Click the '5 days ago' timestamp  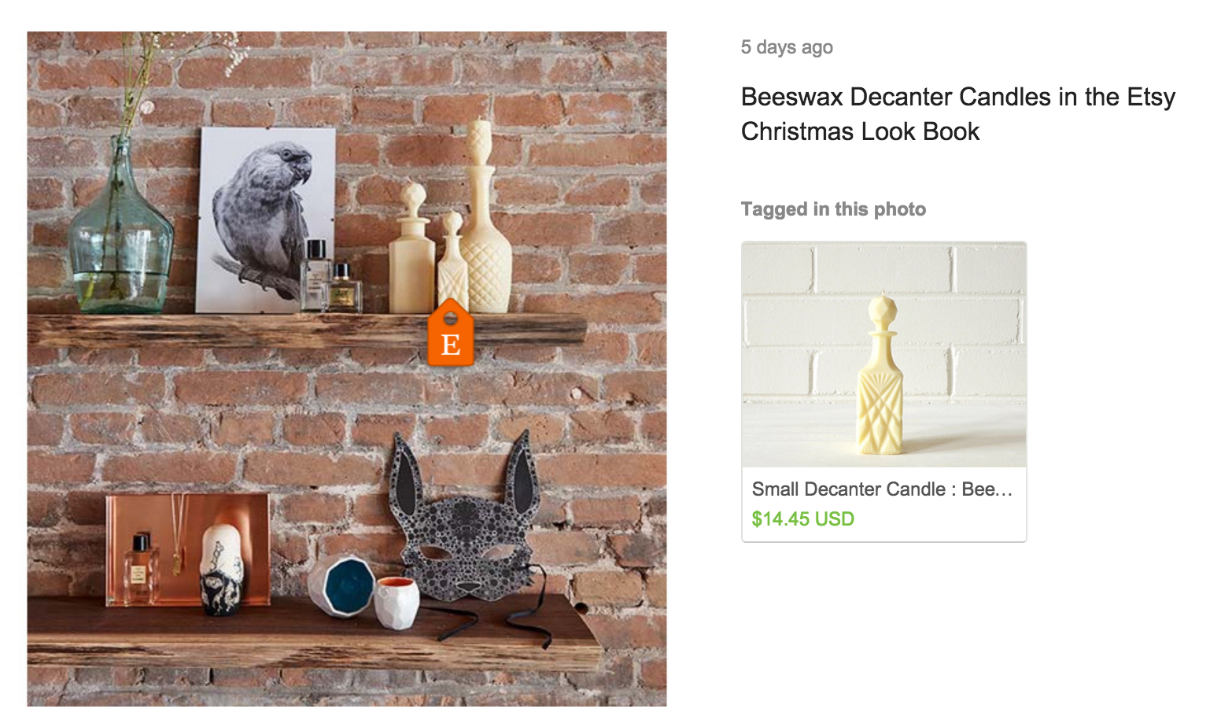(x=787, y=47)
